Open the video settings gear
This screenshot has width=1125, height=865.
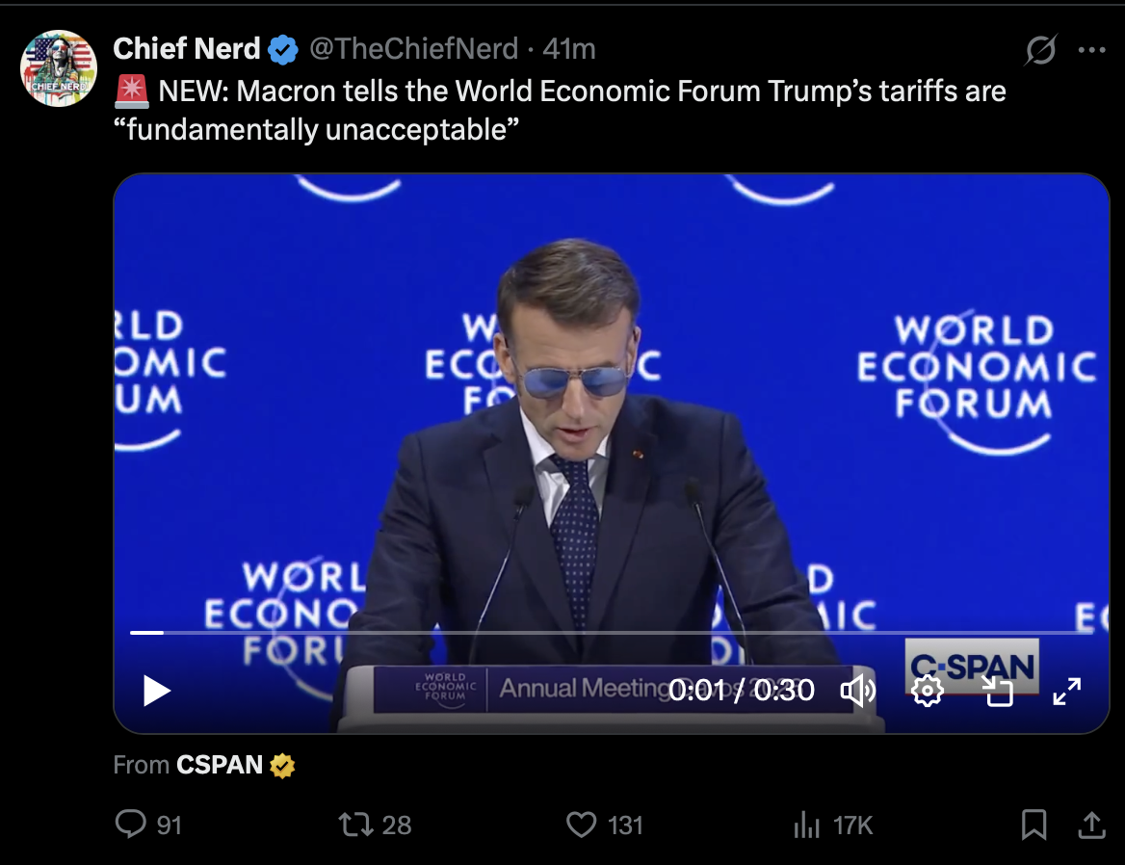(927, 690)
